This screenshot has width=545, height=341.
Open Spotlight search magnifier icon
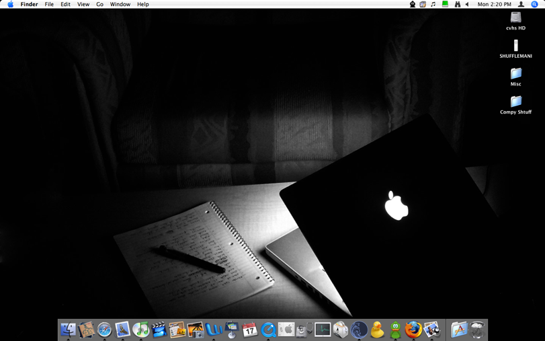(534, 4)
